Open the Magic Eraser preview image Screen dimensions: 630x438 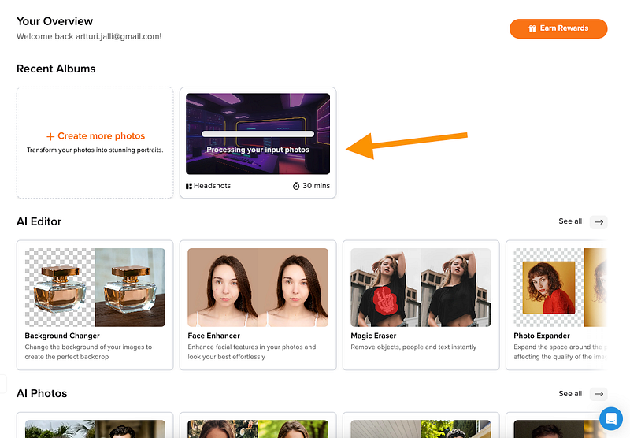[421, 288]
